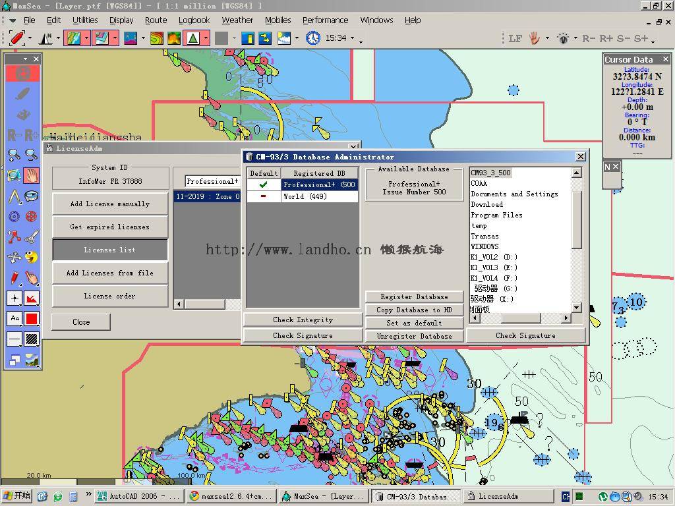Open the Logbook menu
This screenshot has height=506, width=675.
[x=194, y=20]
